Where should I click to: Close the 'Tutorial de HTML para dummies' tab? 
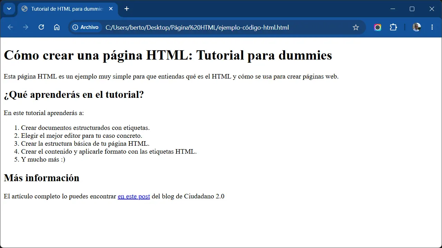click(111, 9)
